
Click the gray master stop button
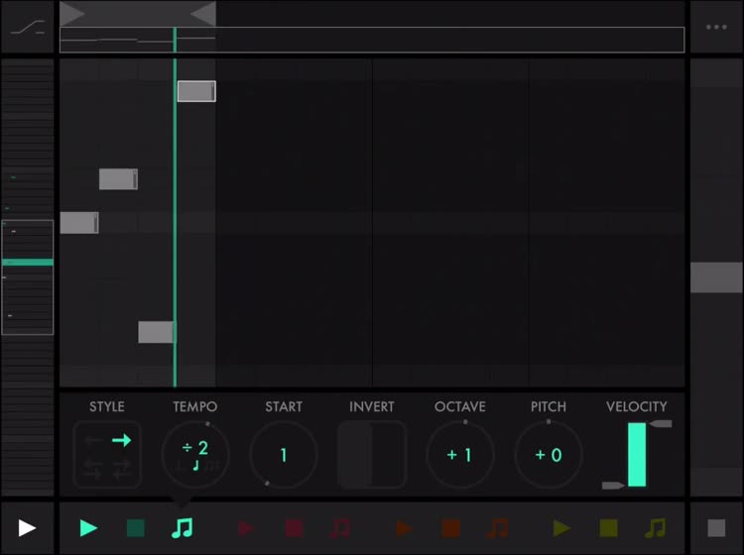[716, 528]
